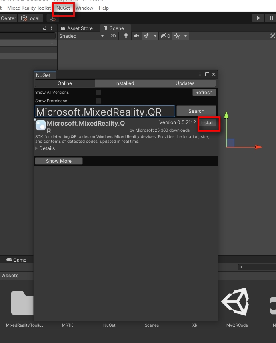
Task: Enable Show Prerelease checkbox
Action: coord(98,101)
